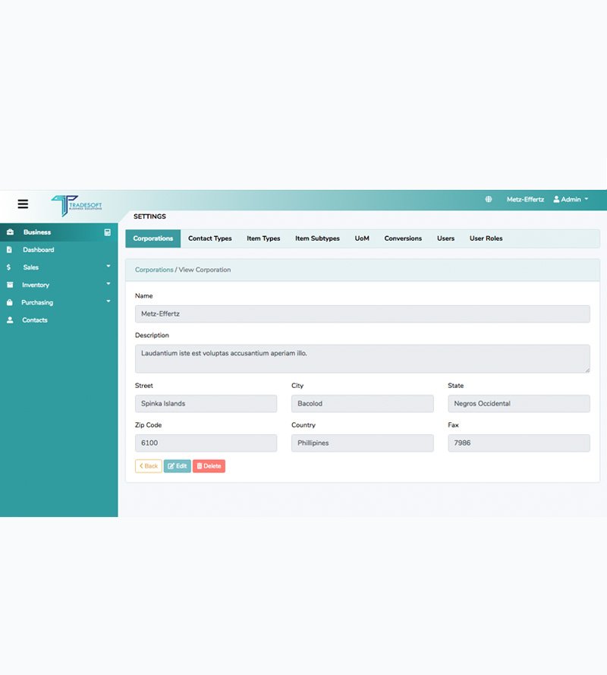Open the Admin user dropdown
607x675 pixels.
click(571, 200)
